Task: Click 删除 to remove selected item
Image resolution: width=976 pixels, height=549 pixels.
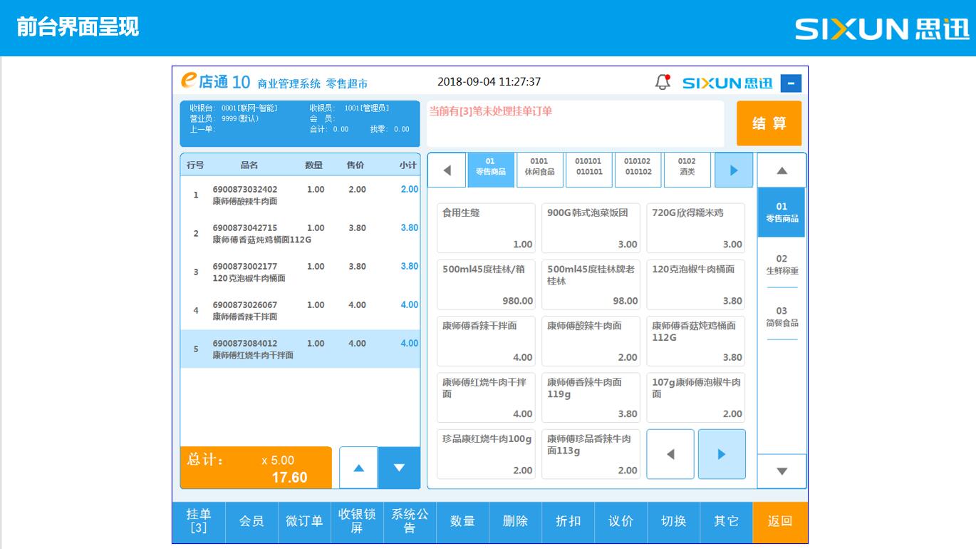Action: (x=515, y=521)
